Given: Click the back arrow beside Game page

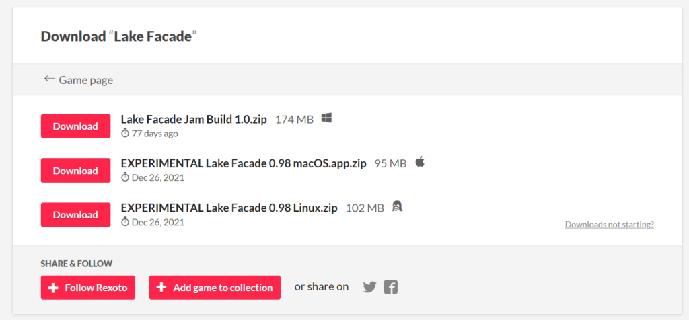Looking at the screenshot, I should pyautogui.click(x=49, y=79).
